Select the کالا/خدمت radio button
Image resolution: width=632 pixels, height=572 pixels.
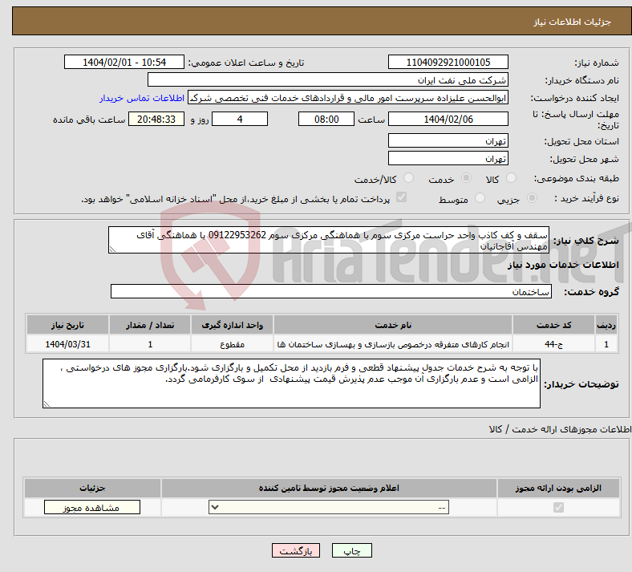(x=409, y=178)
